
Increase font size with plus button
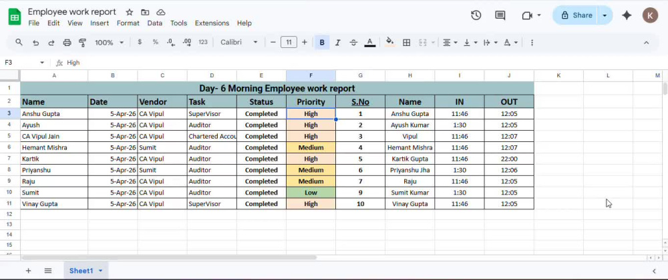coord(304,42)
